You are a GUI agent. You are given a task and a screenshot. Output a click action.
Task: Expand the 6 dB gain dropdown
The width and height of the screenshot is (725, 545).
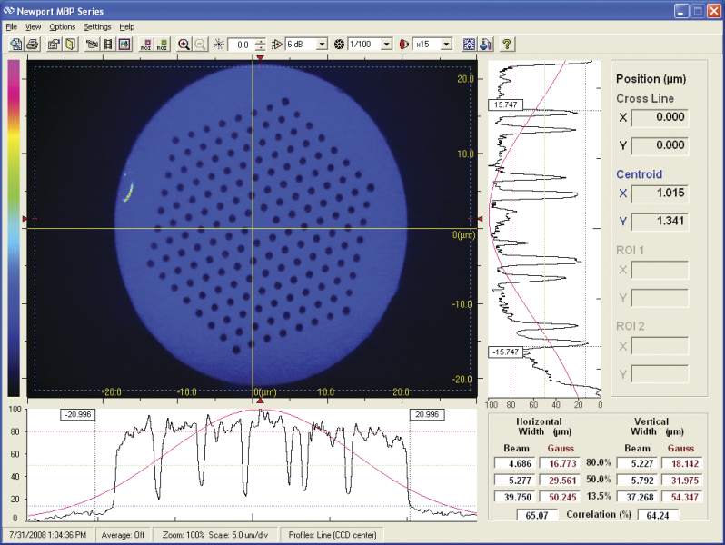(323, 44)
